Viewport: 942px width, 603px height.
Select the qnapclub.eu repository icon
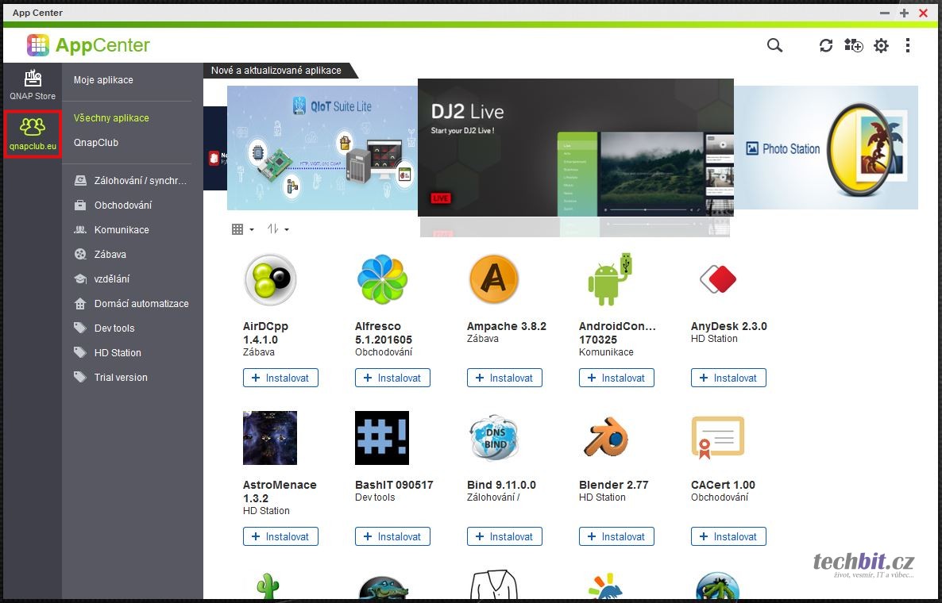coord(33,133)
